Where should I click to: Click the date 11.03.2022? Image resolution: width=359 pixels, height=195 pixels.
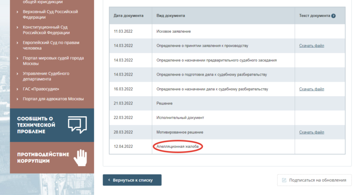[123, 31]
